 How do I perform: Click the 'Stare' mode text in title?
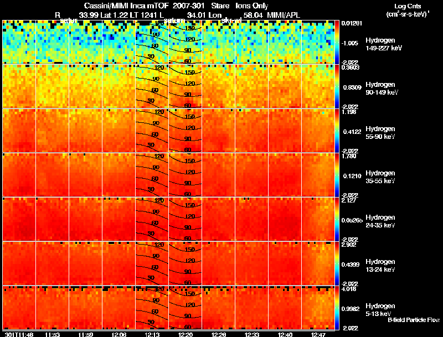tap(220, 6)
